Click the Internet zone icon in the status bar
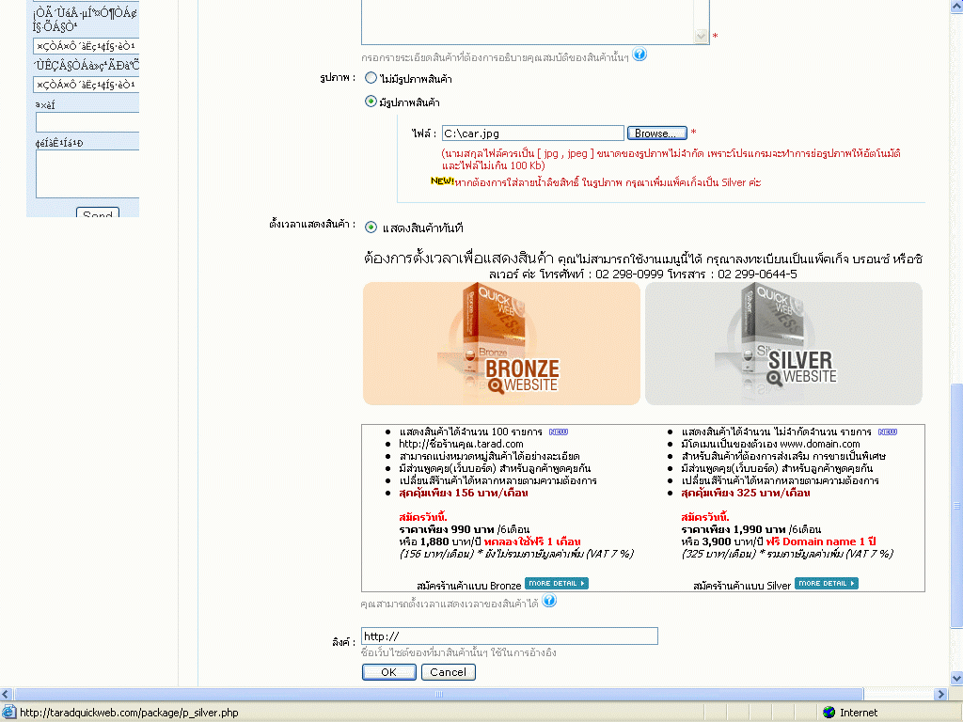This screenshot has height=722, width=963. pyautogui.click(x=829, y=713)
